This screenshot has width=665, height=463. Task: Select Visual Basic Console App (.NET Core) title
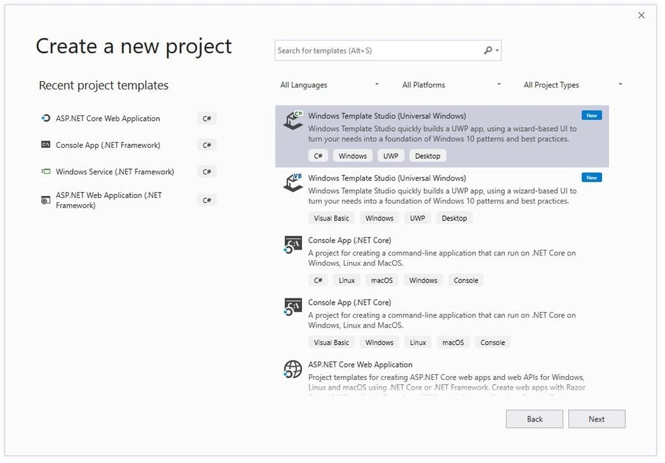click(349, 303)
